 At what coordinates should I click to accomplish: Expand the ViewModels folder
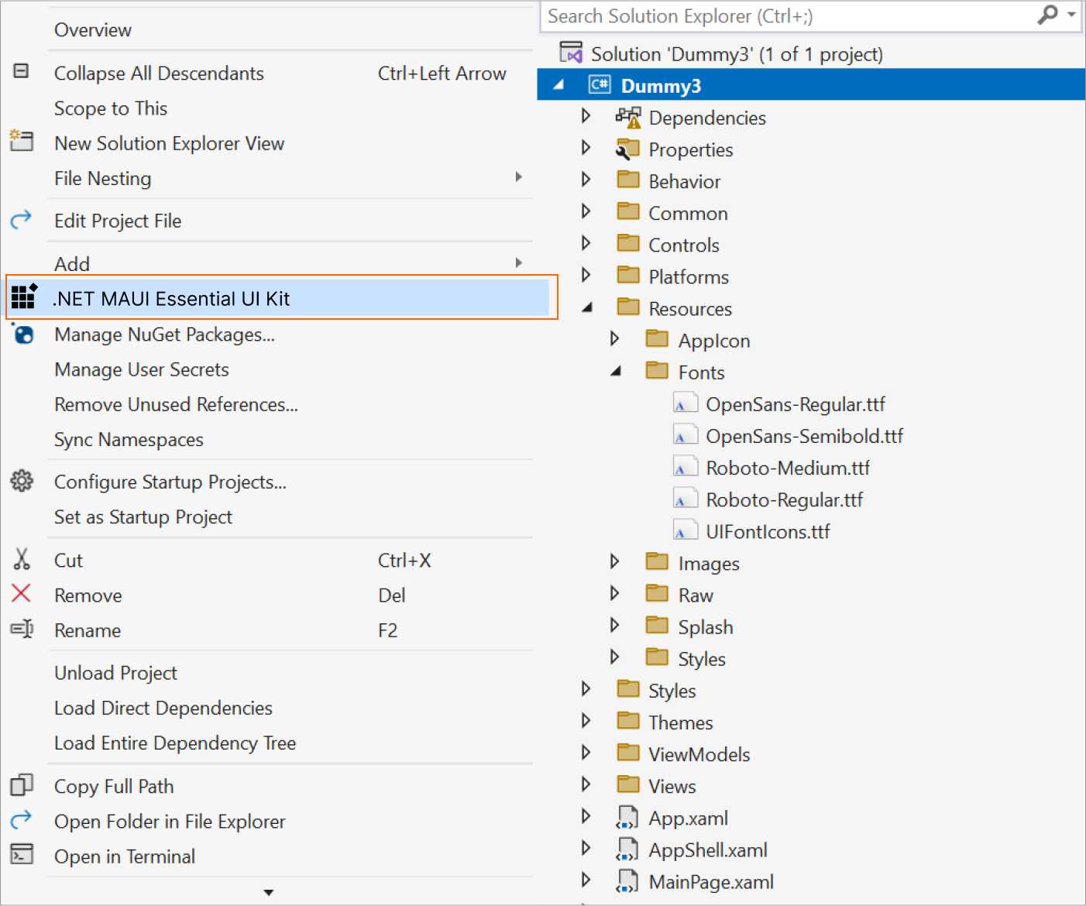click(586, 752)
